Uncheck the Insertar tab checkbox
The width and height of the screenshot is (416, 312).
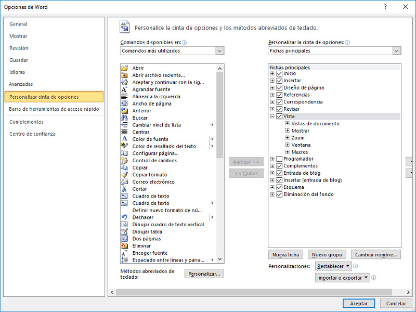pyautogui.click(x=279, y=81)
